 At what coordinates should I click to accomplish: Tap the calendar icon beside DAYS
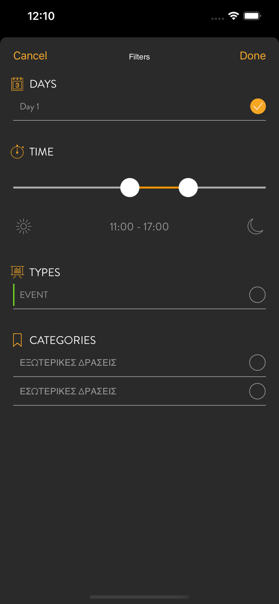click(x=17, y=84)
